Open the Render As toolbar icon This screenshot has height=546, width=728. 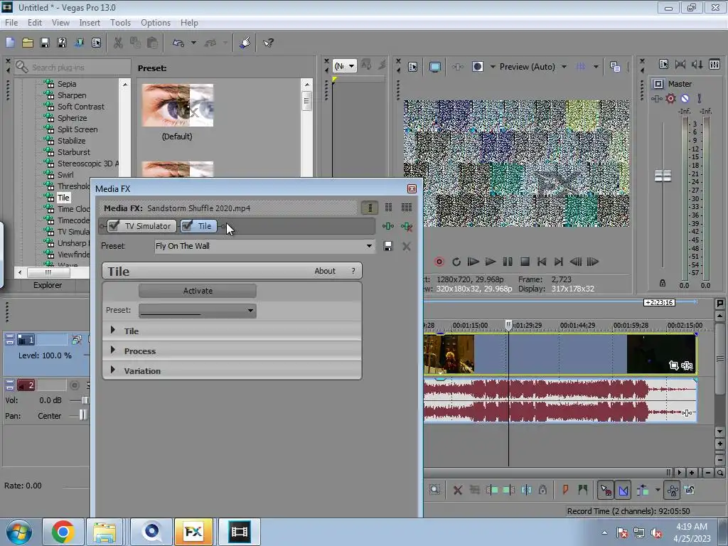tap(80, 43)
